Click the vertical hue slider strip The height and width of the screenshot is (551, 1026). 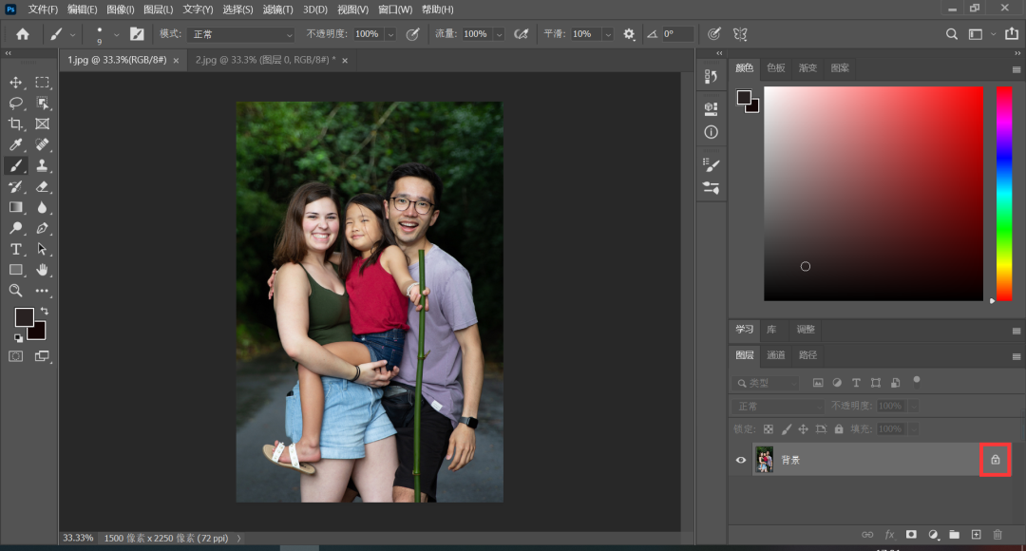[1004, 194]
